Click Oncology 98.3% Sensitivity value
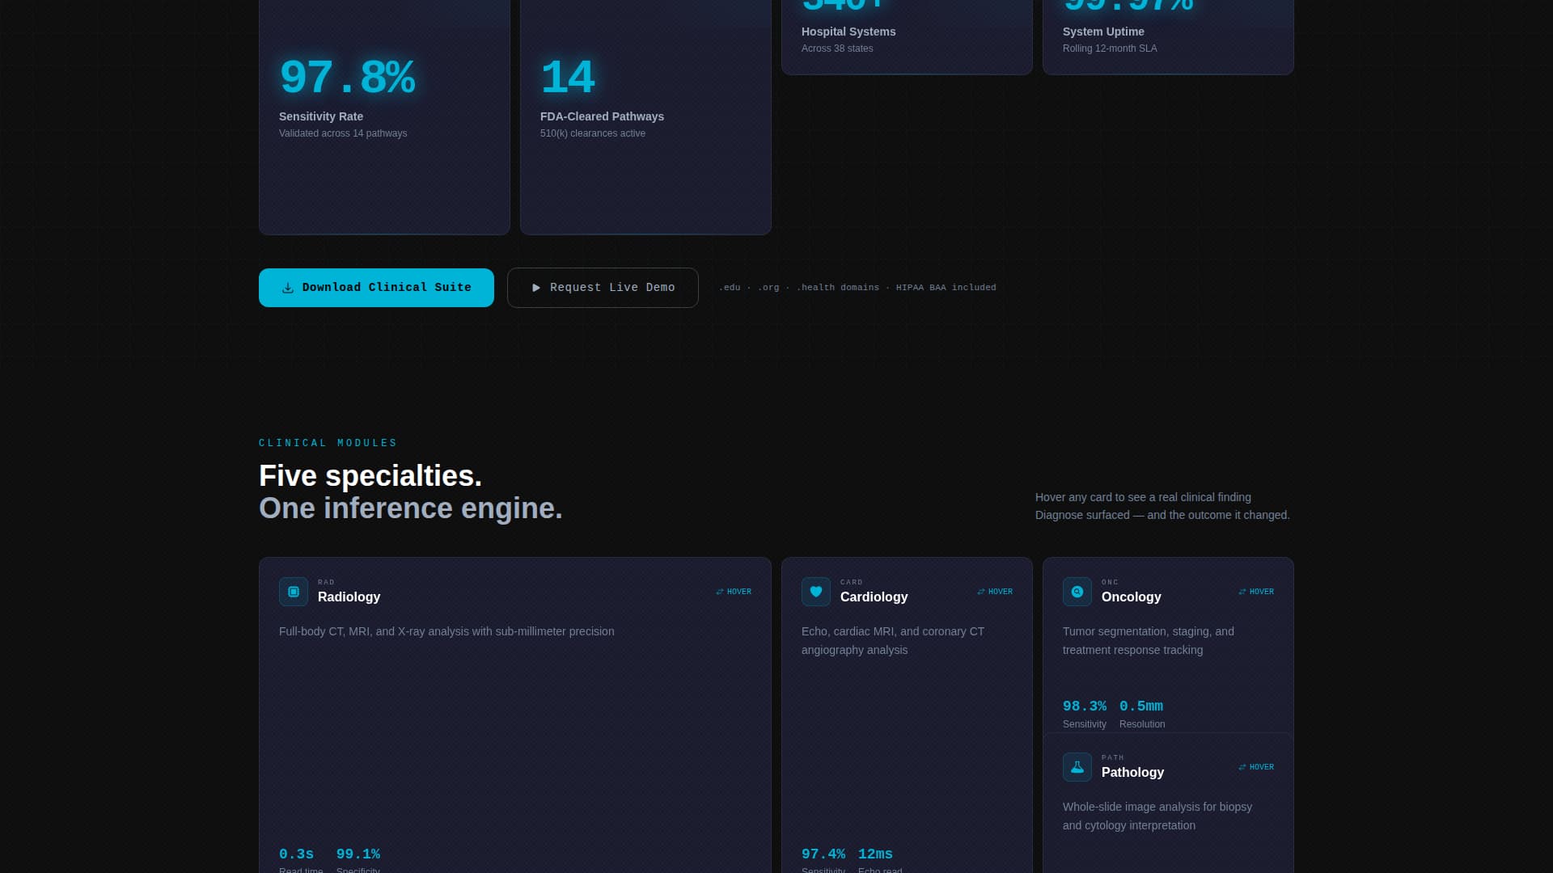The height and width of the screenshot is (873, 1553). pos(1085,706)
